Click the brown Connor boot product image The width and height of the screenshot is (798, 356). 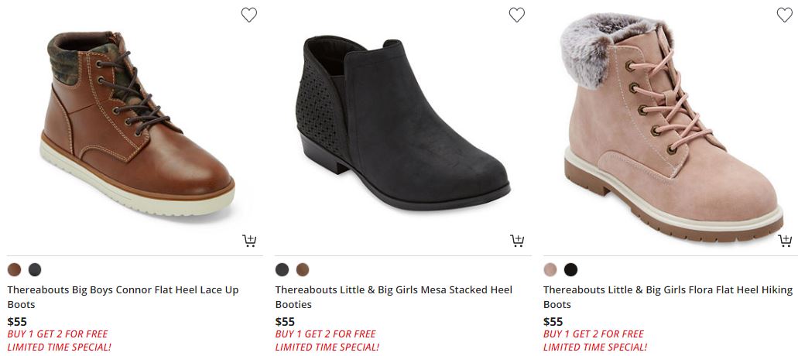(x=135, y=124)
